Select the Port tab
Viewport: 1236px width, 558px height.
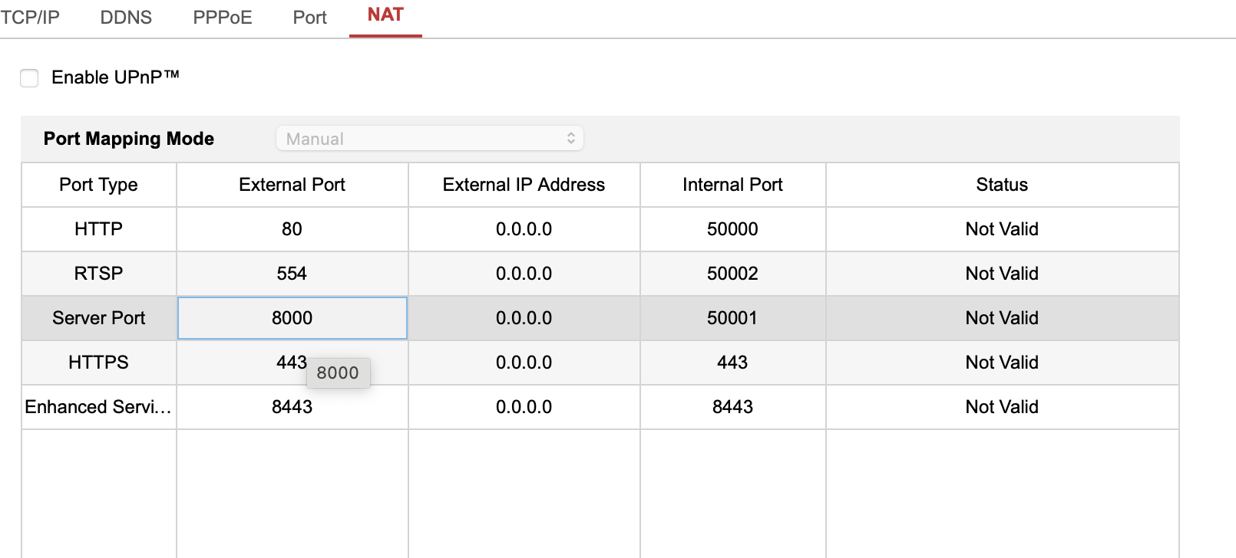pos(309,18)
